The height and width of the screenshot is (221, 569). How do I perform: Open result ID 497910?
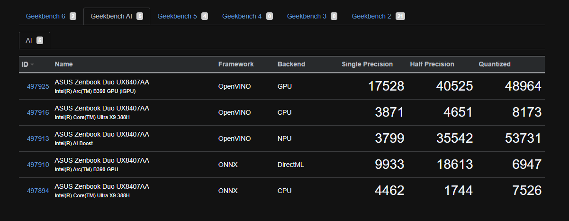[38, 165]
